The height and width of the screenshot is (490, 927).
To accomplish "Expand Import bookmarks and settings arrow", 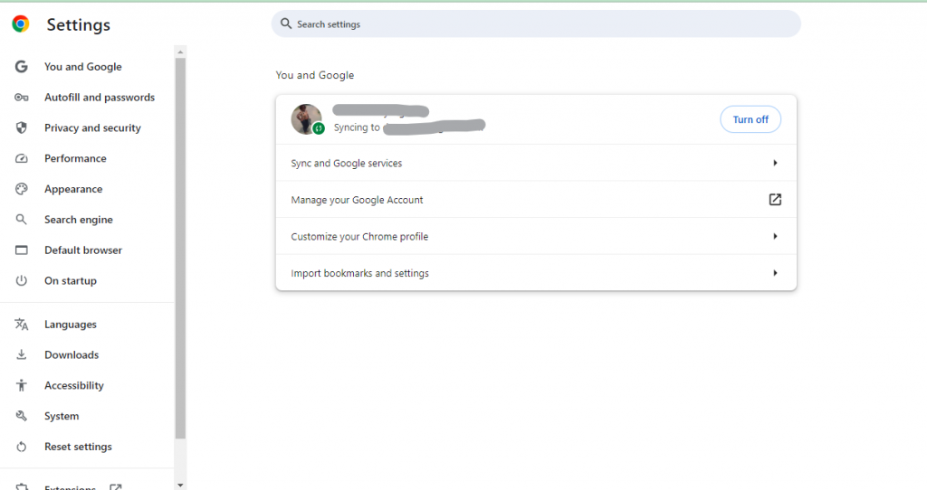I will 775,273.
